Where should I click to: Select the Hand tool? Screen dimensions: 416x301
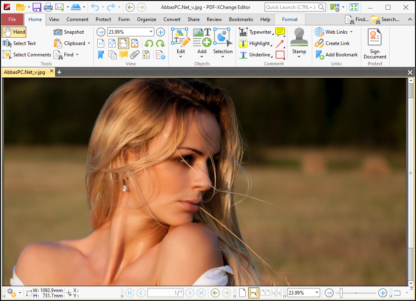(x=14, y=32)
